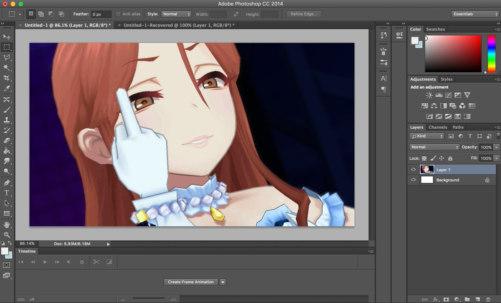Image resolution: width=501 pixels, height=303 pixels.
Task: Open the status bar info arrow
Action: [x=109, y=244]
